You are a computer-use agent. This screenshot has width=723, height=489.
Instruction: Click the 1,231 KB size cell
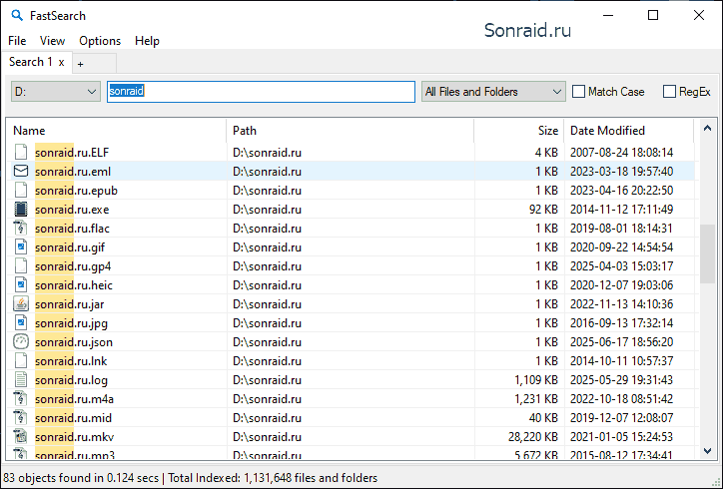tap(536, 398)
